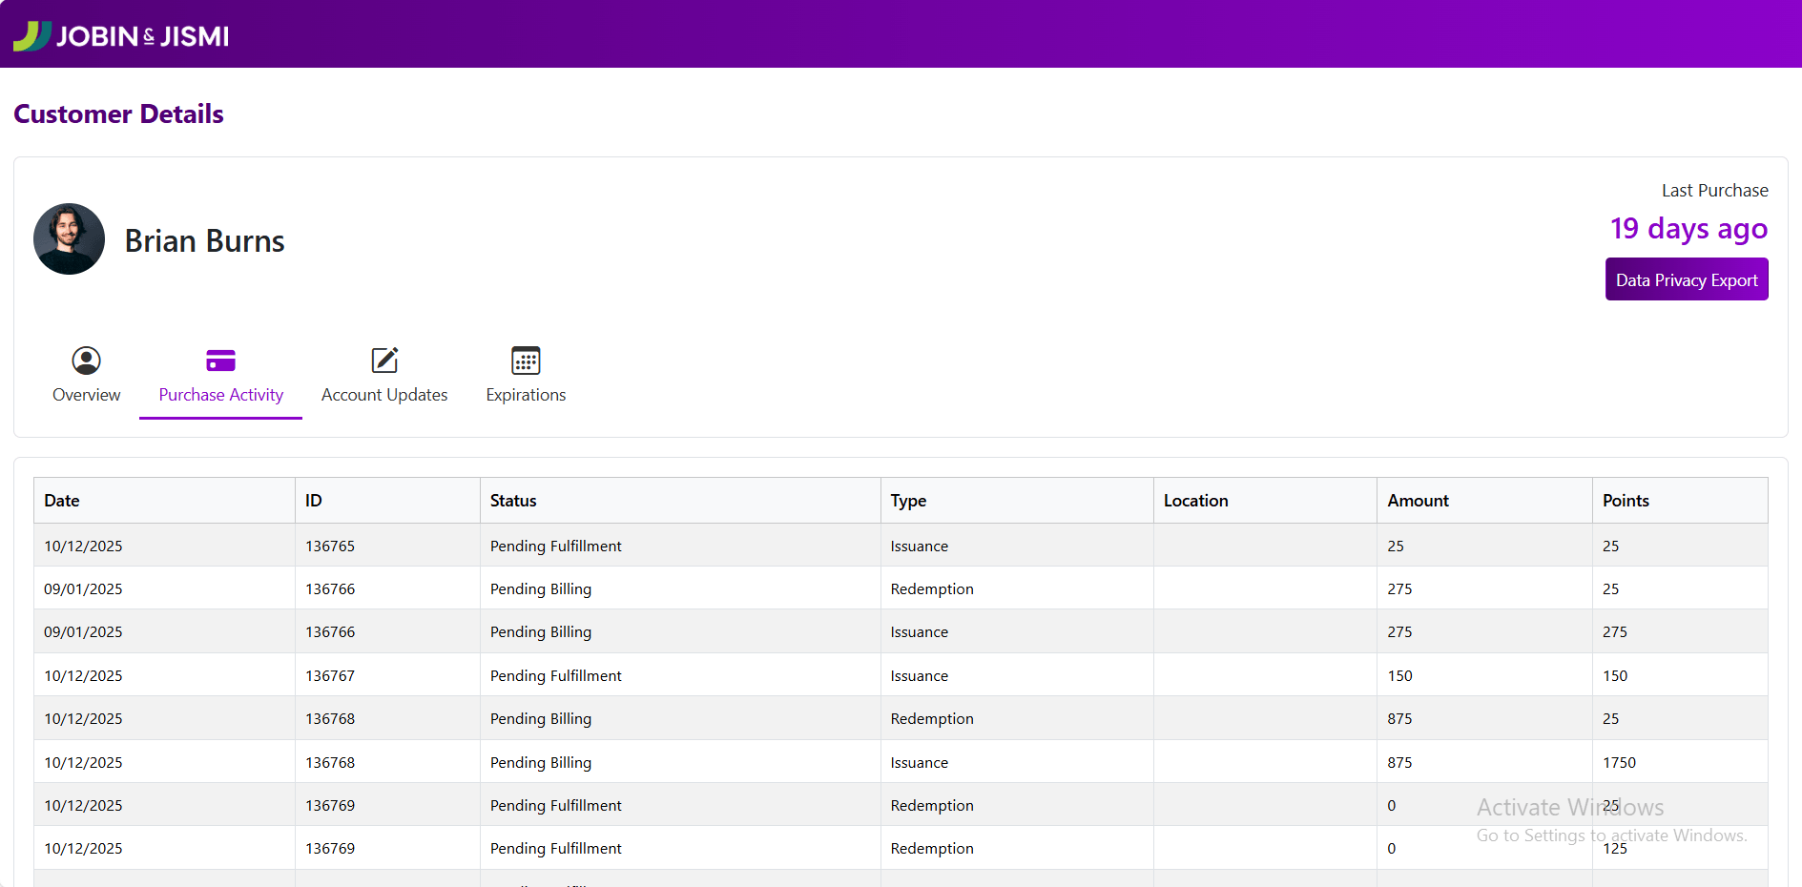Go to the Expirations tab label
1802x887 pixels.
click(x=526, y=395)
